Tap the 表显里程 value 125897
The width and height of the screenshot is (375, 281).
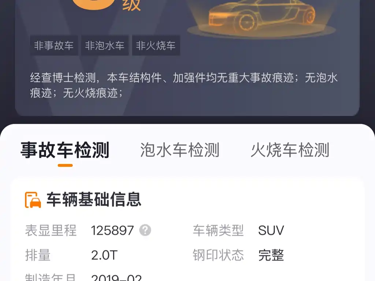112,231
